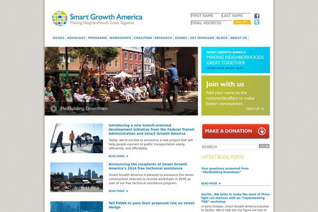The width and height of the screenshot is (318, 212).
Task: Click Read More under transit-oriented article
Action: [x=118, y=156]
